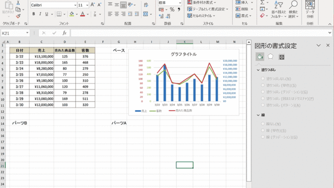Switch to Effects pentagon icon
This screenshot has width=334, height=188.
pos(270,57)
